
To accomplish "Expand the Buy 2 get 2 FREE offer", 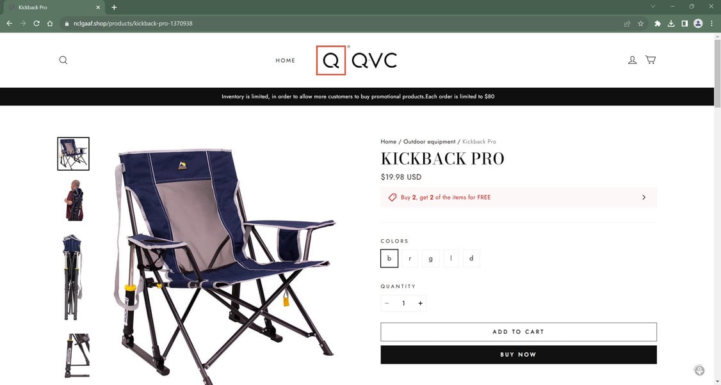I will click(518, 197).
